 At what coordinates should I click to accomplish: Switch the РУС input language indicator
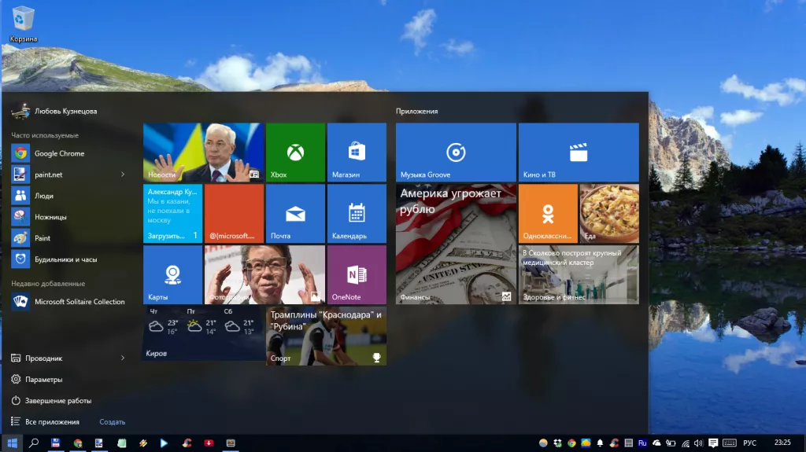click(749, 443)
